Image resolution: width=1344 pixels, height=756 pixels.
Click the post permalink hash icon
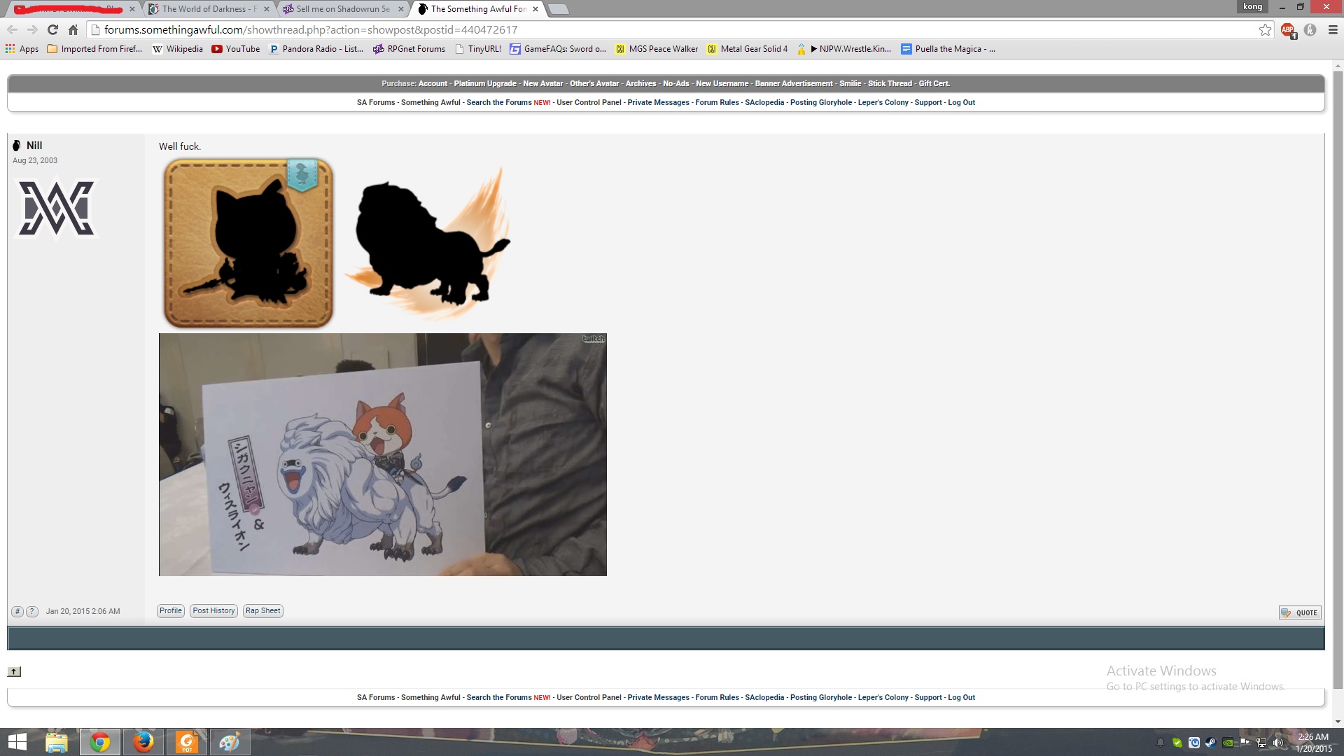pos(17,611)
